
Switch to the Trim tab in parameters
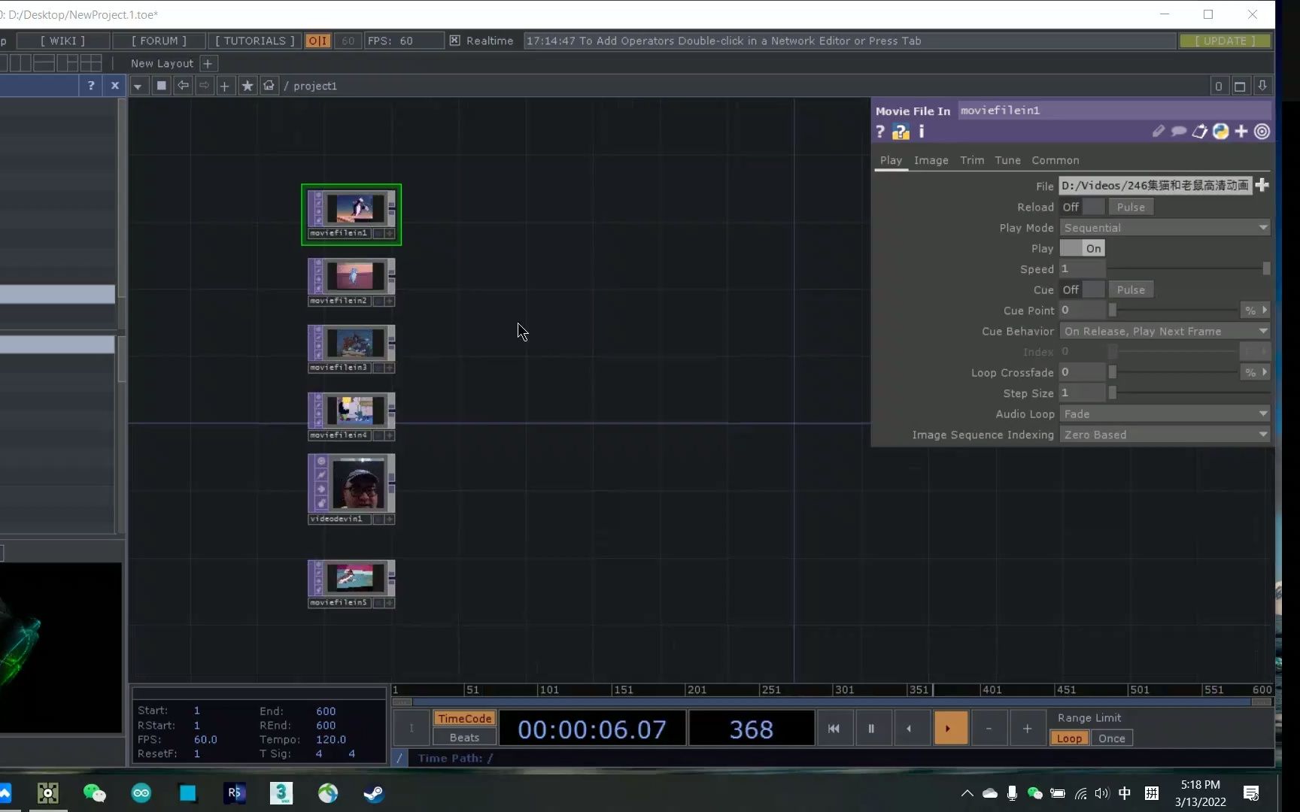(x=972, y=160)
